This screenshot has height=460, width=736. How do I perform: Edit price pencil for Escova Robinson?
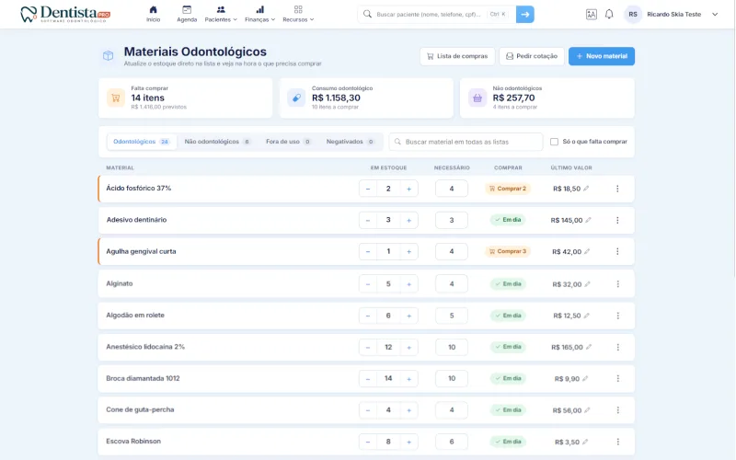(x=585, y=442)
